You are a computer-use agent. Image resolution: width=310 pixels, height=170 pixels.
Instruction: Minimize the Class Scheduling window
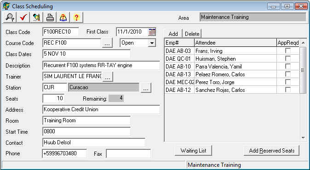click(x=273, y=6)
